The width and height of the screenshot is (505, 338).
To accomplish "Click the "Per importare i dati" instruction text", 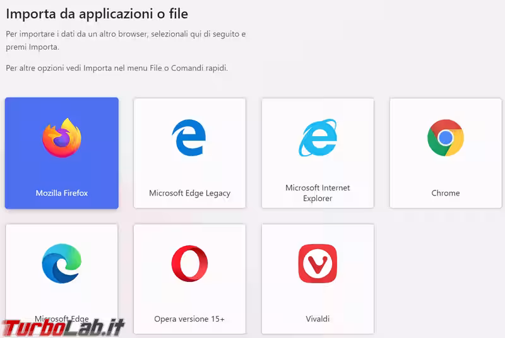I will click(126, 40).
